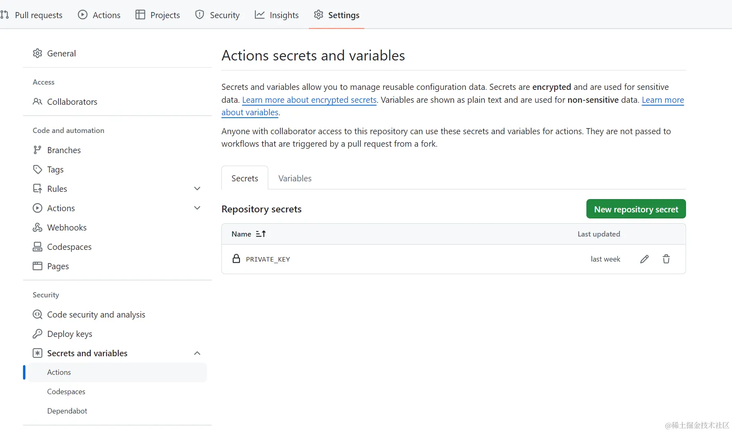The height and width of the screenshot is (432, 732).
Task: Expand the Rules section chevron
Action: [x=197, y=189]
